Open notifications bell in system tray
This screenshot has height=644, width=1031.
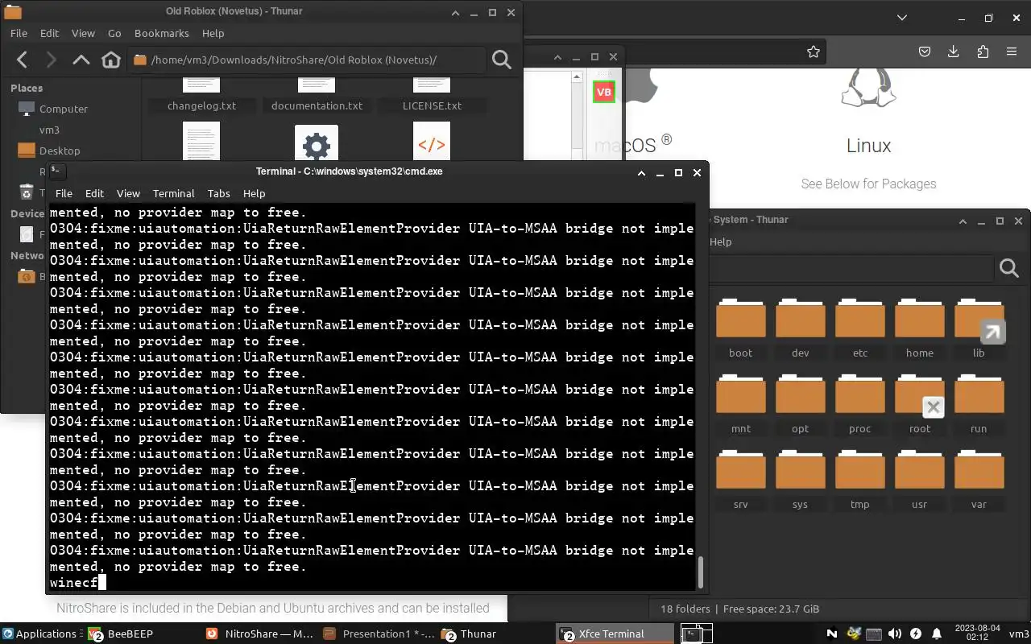pos(936,634)
